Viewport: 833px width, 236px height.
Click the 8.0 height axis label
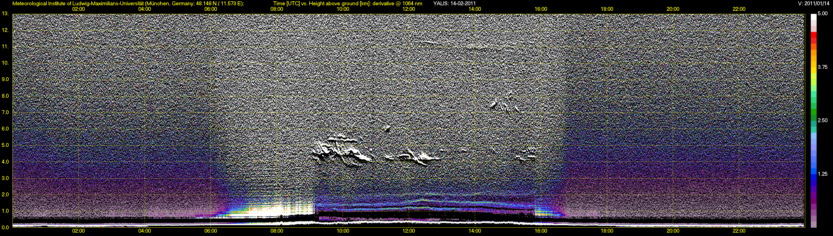pyautogui.click(x=5, y=96)
